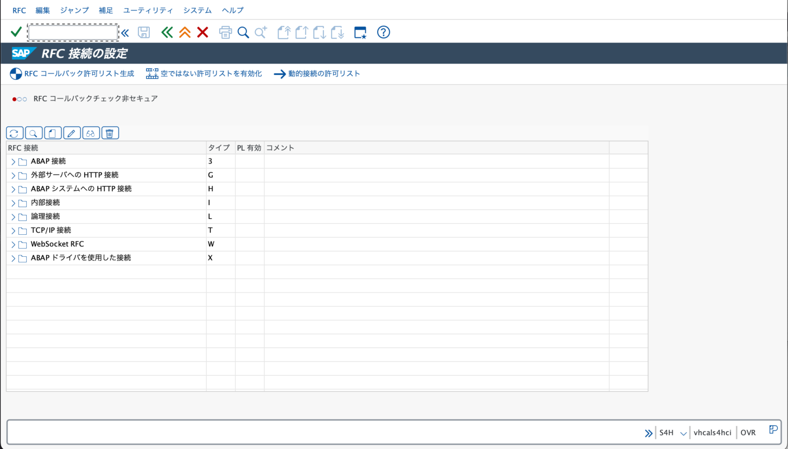Cancel the transaction with the red X
The height and width of the screenshot is (449, 788).
[x=203, y=32]
